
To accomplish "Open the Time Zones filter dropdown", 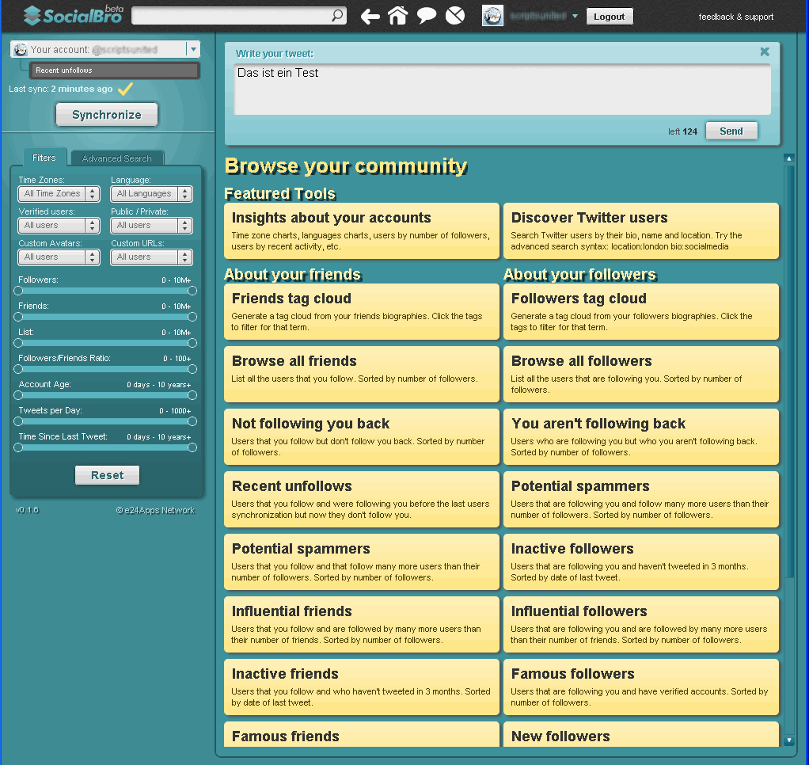I will (x=59, y=194).
